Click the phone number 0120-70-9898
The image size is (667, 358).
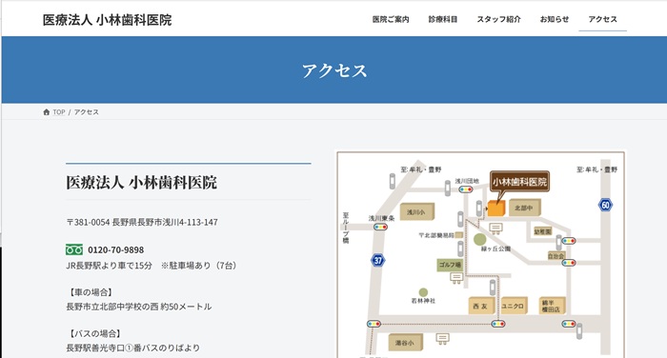[x=115, y=250]
